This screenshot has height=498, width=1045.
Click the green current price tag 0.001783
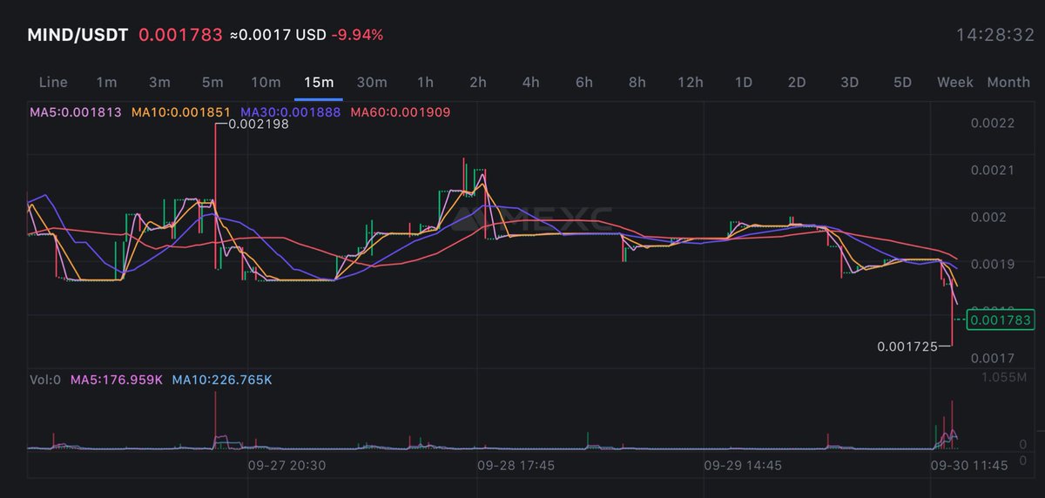[1001, 320]
